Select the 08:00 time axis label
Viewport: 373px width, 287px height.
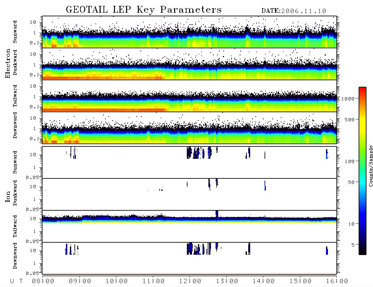pyautogui.click(x=43, y=281)
